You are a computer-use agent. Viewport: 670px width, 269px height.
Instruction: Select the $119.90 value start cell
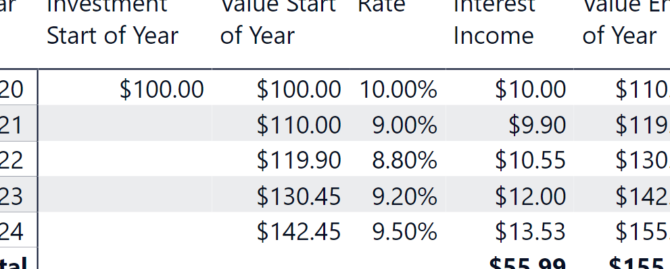tap(281, 158)
